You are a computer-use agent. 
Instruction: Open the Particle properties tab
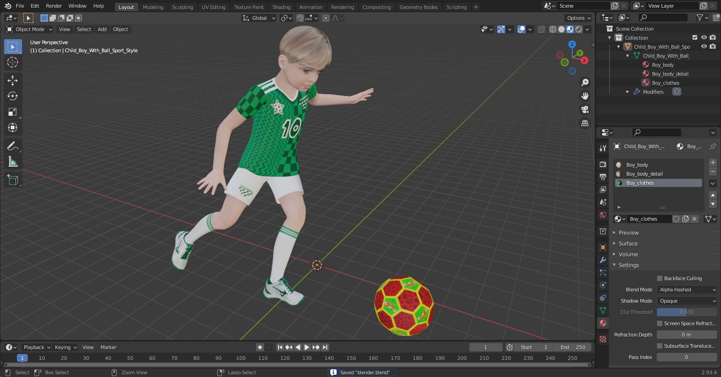(603, 273)
